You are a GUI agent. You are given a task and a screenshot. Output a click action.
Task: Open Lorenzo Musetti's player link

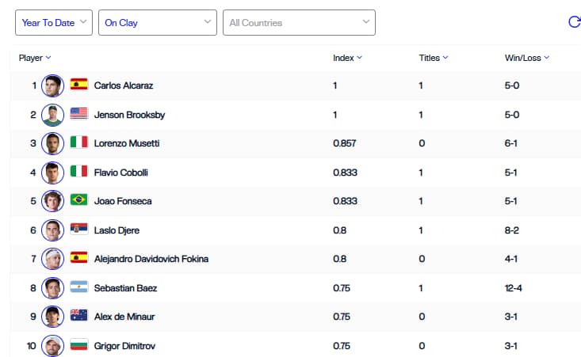point(127,143)
